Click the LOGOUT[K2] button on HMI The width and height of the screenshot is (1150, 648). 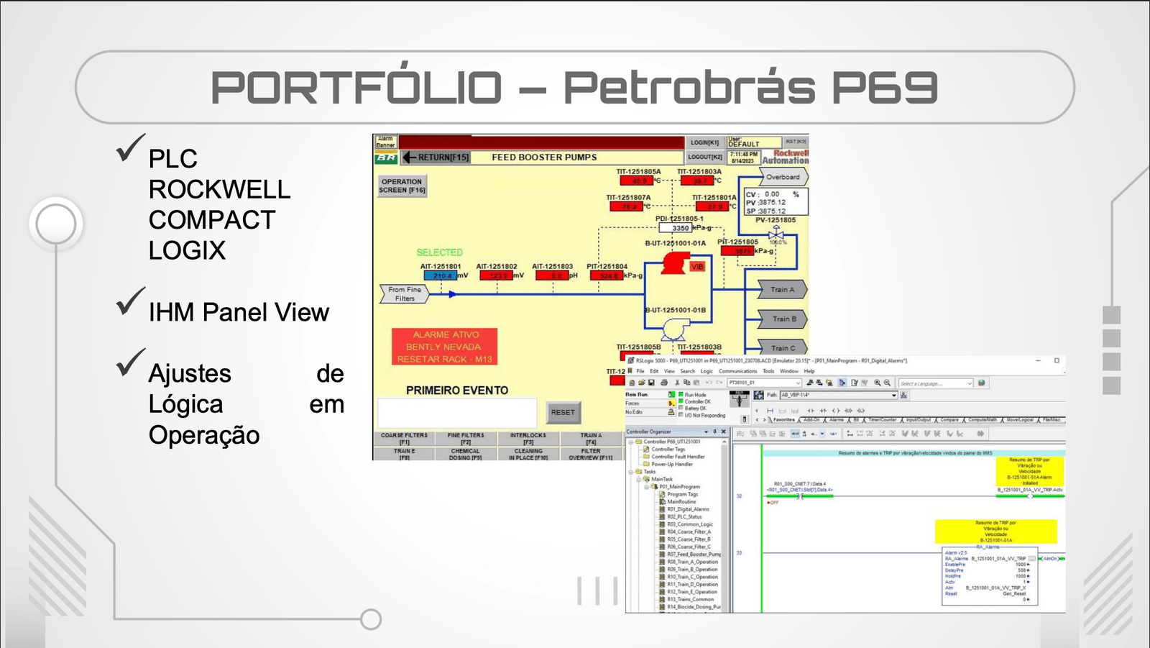coord(704,157)
